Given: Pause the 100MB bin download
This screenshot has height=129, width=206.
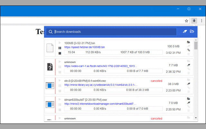Looking at the screenshot, I should tap(60, 48).
